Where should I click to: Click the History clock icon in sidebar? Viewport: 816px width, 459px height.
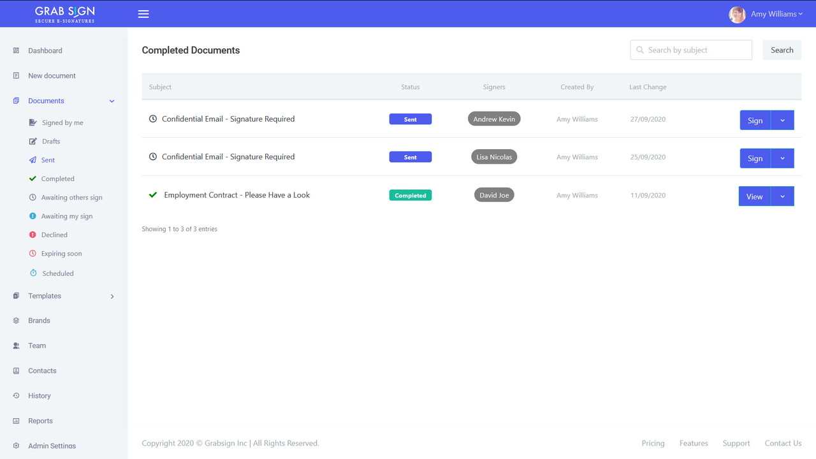16,396
